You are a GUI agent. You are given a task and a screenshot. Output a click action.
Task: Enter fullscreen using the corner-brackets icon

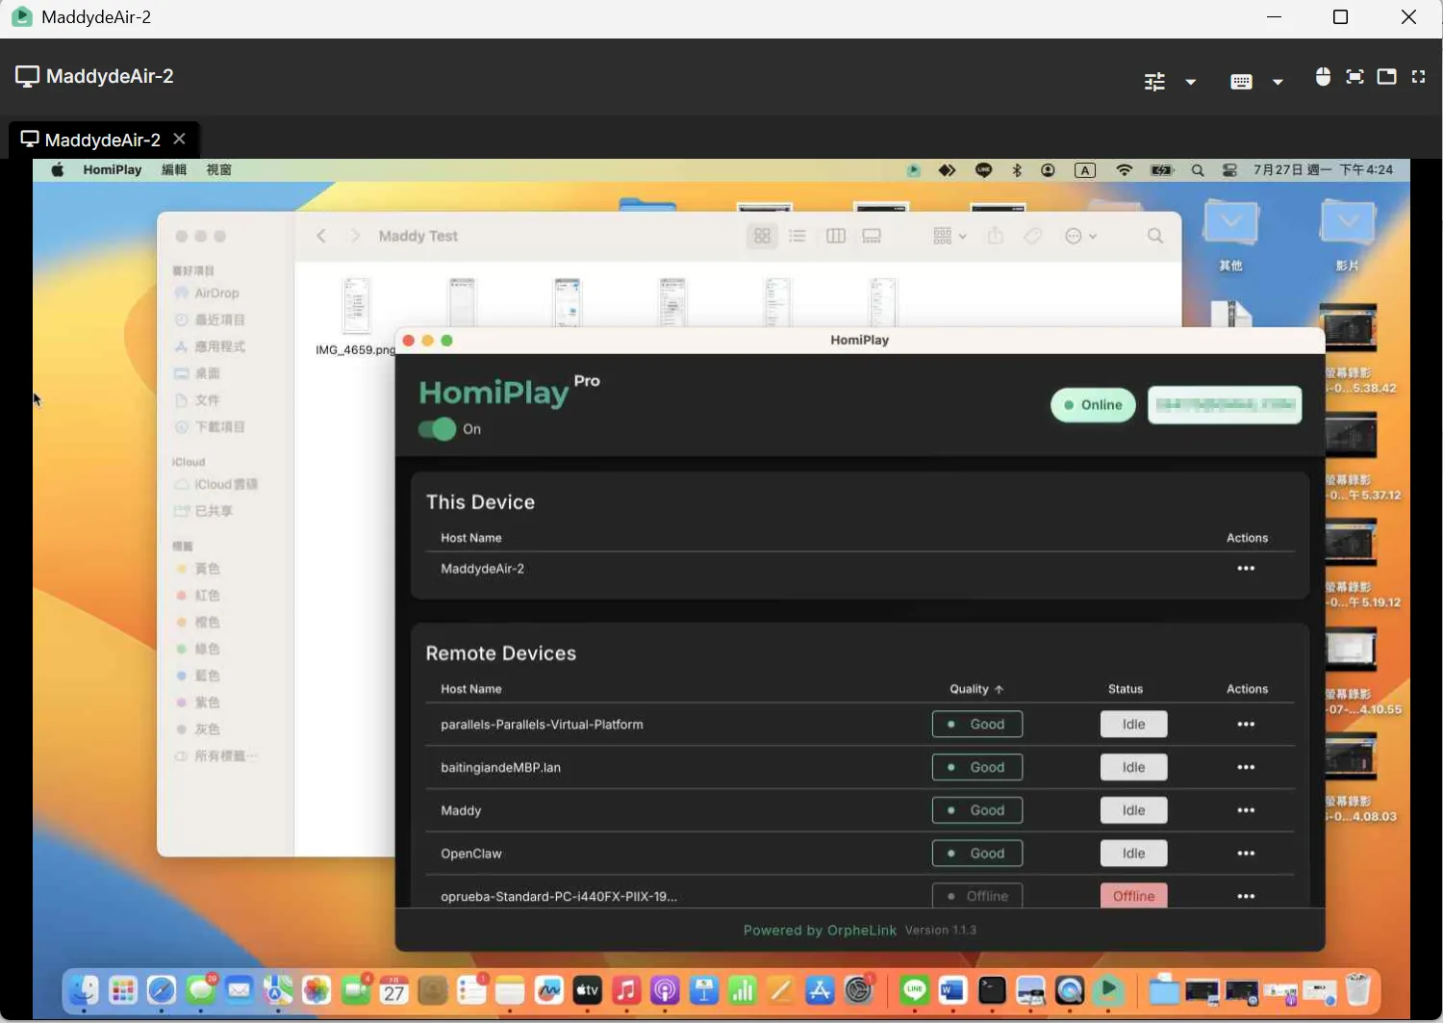1418,77
